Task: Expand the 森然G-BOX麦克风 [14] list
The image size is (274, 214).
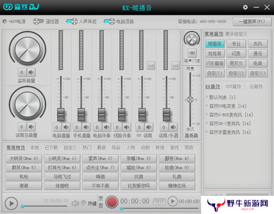Action: (x=207, y=114)
